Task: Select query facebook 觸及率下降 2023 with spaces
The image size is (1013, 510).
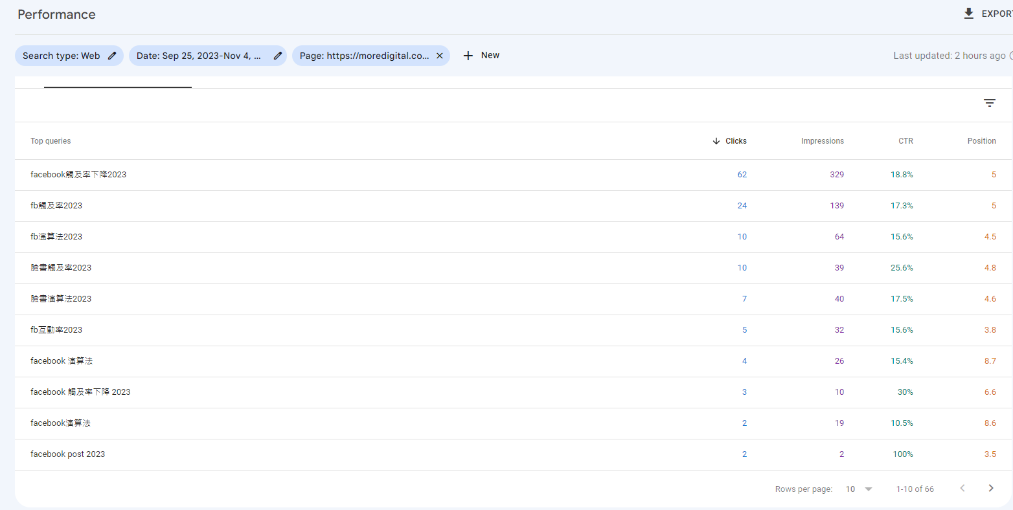Action: coord(80,392)
